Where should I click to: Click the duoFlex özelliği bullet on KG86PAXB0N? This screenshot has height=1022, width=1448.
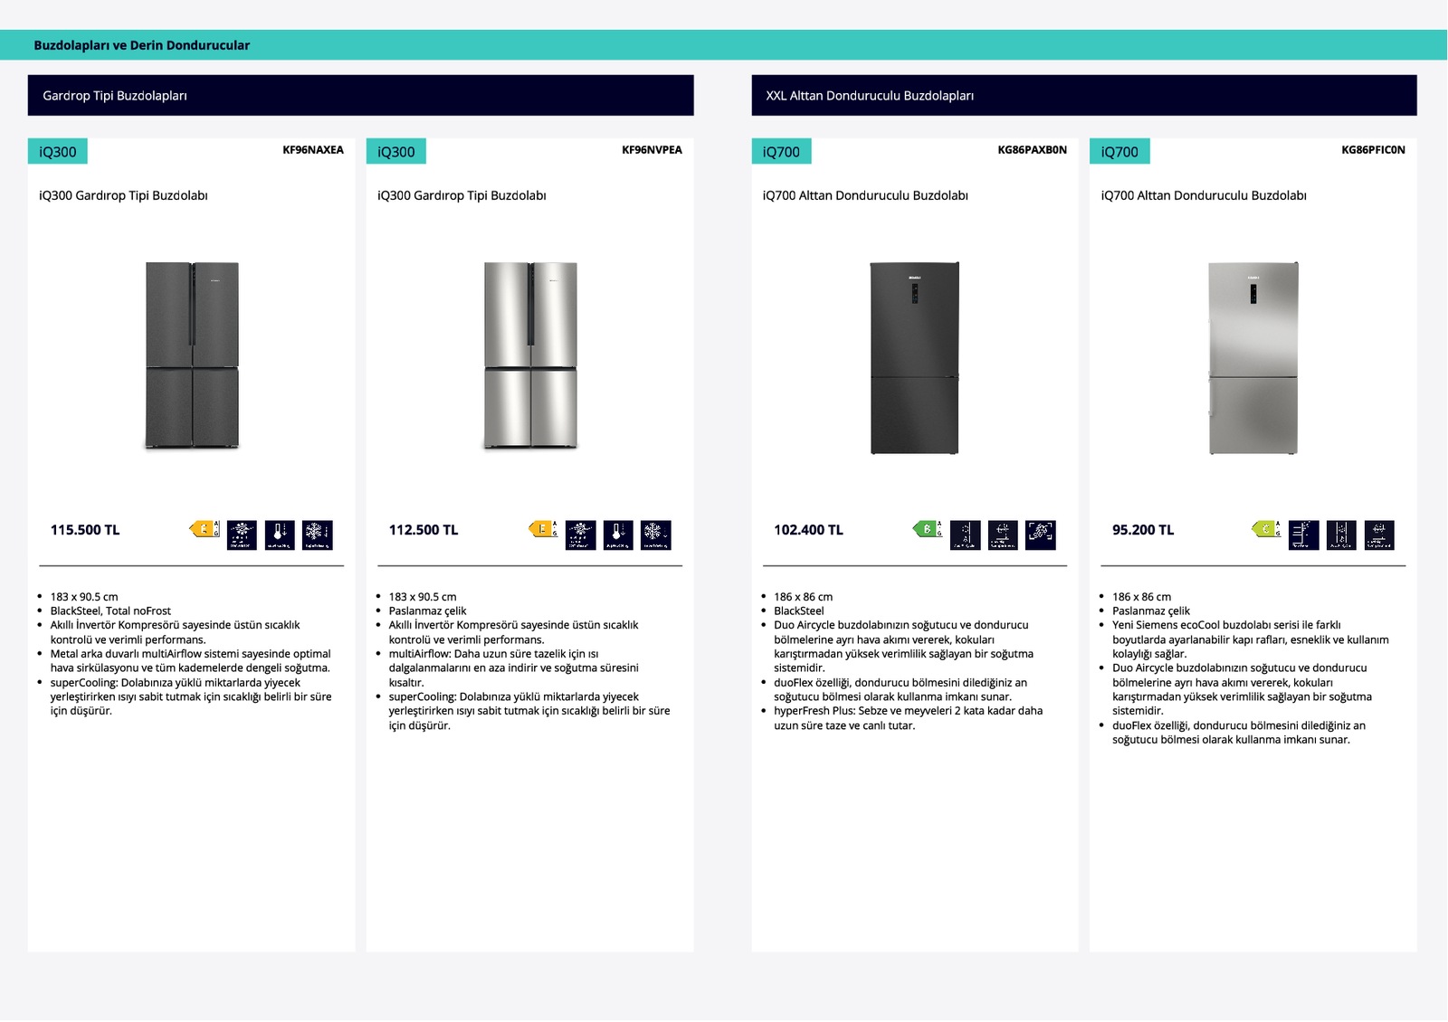click(x=900, y=689)
